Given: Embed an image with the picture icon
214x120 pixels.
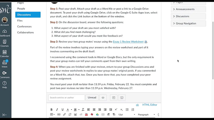Looking at the screenshot, I should (75, 115).
